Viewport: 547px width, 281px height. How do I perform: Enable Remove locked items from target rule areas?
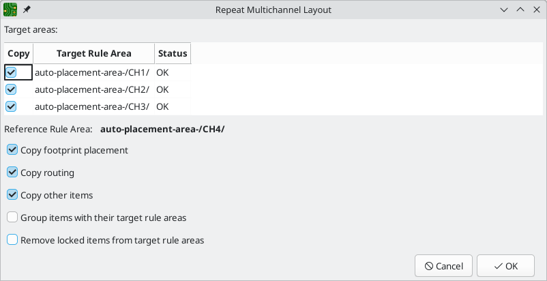[x=12, y=240]
